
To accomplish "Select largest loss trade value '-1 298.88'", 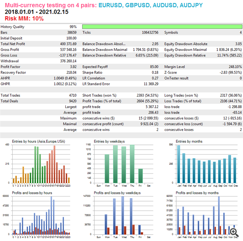I will tap(235, 107).
